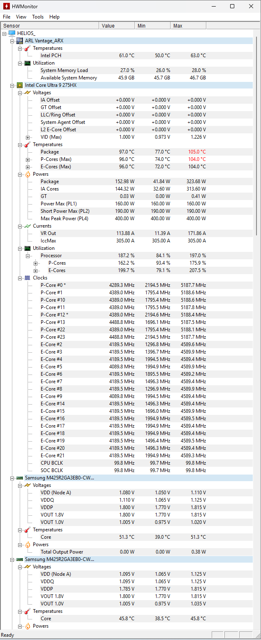
Task: Select the IA Cores power row
Action: (127, 189)
